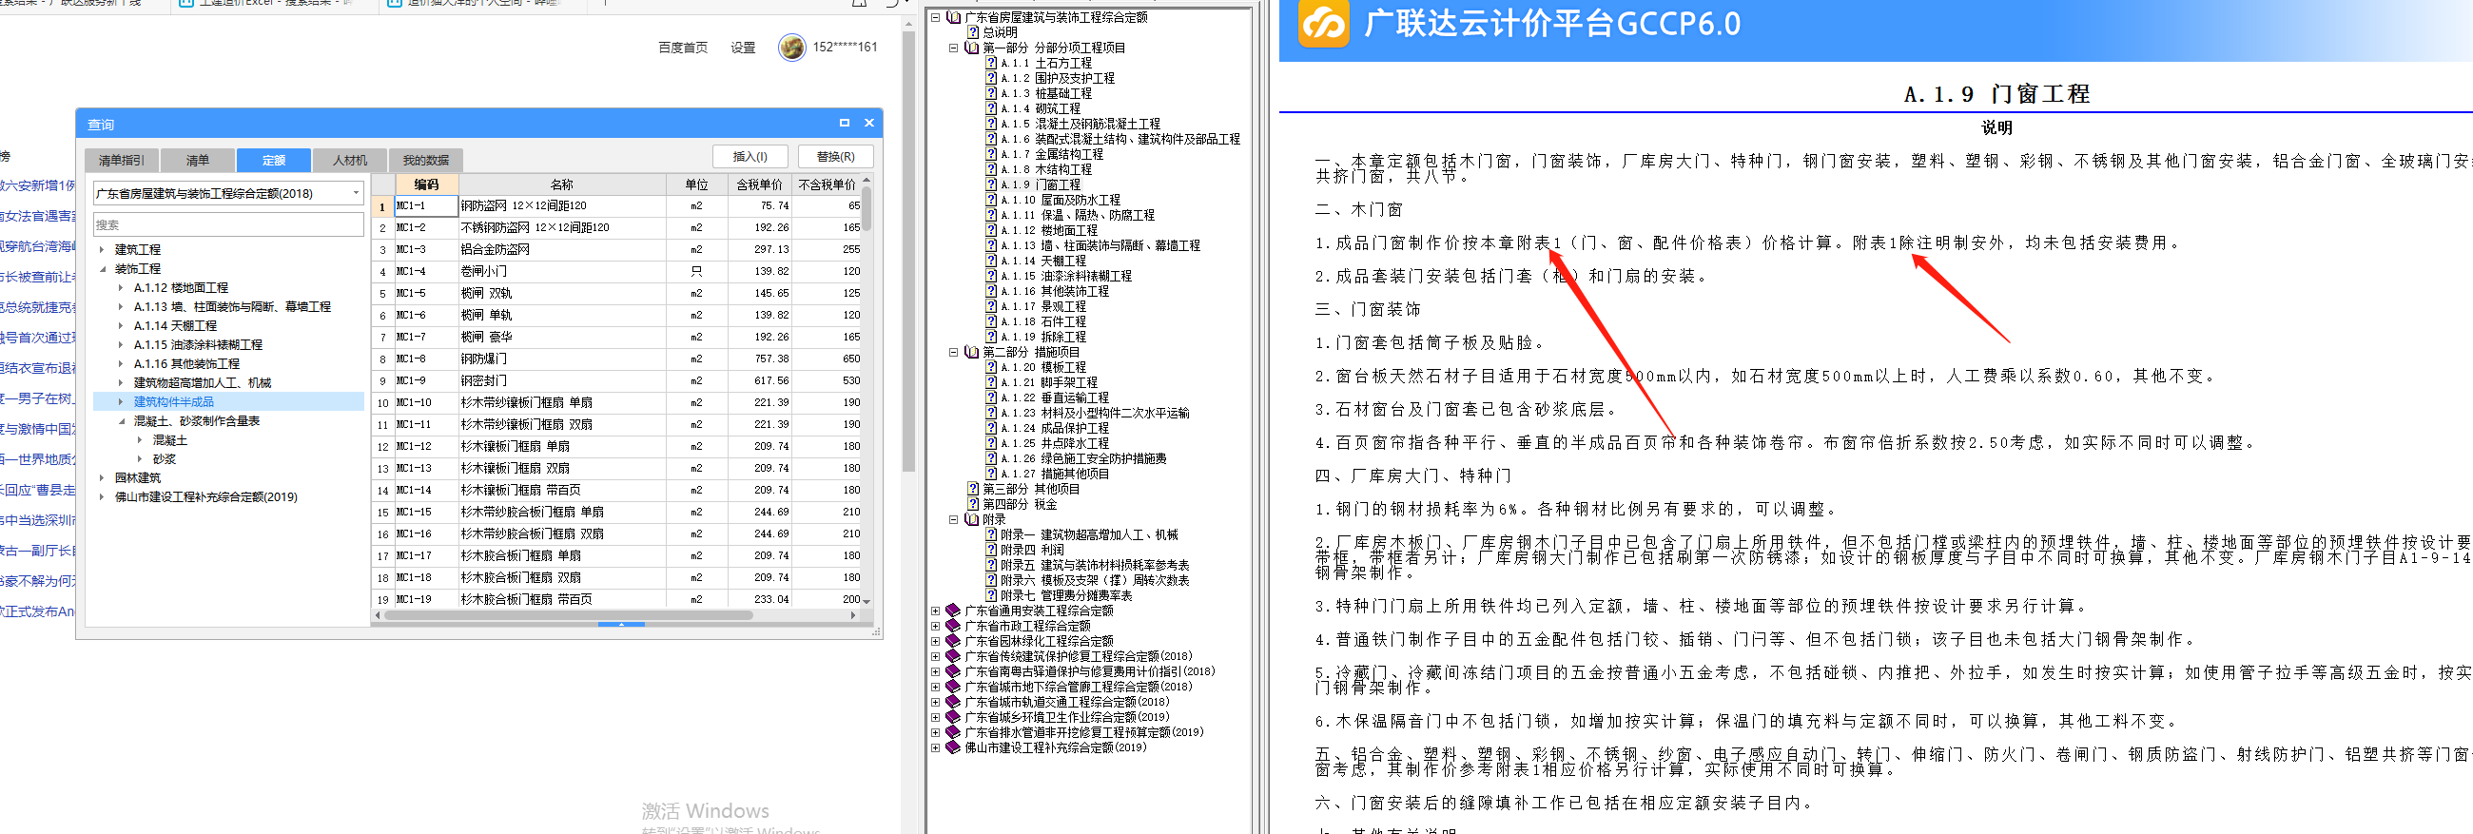2473x834 pixels.
Task: Collapse 附录 node minus box
Action: click(x=953, y=519)
